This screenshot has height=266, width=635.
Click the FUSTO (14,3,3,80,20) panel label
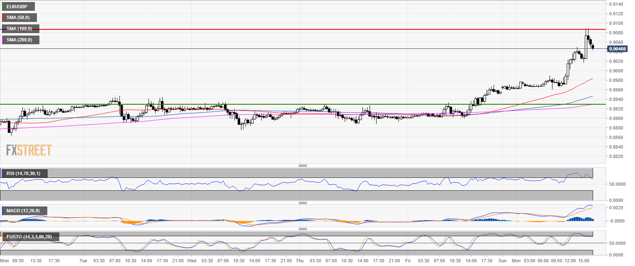[x=31, y=237]
